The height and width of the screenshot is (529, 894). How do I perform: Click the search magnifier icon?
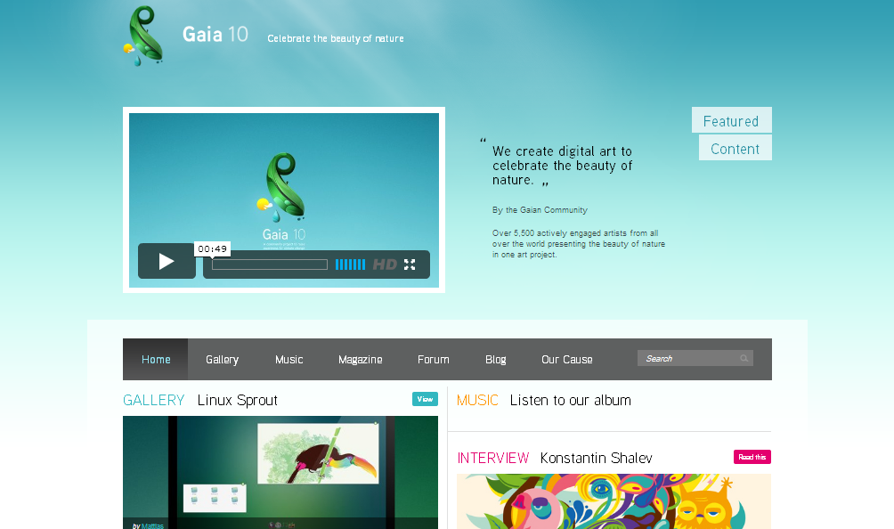click(x=744, y=359)
